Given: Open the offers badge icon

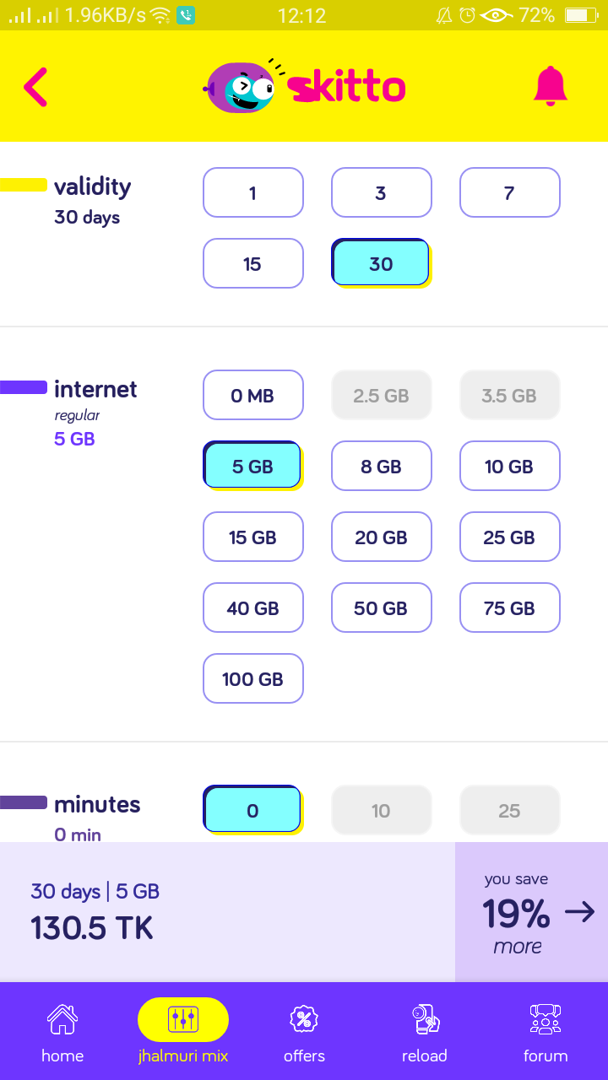Looking at the screenshot, I should click(x=304, y=1019).
